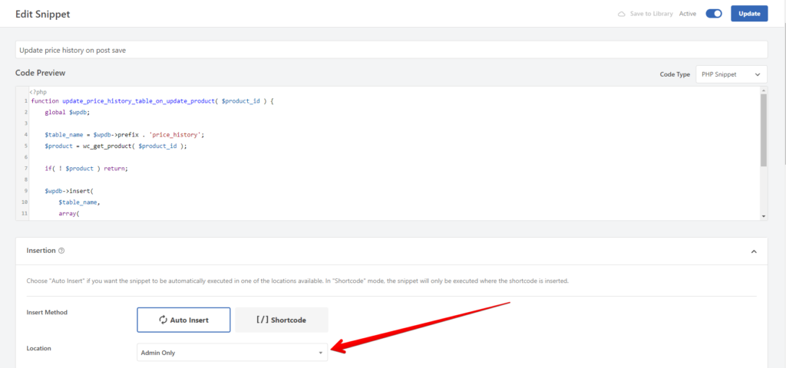Click the Auto Insert circular arrows icon
The width and height of the screenshot is (786, 368).
tap(163, 320)
